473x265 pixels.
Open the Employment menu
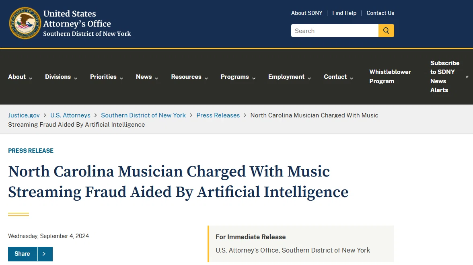pyautogui.click(x=290, y=77)
